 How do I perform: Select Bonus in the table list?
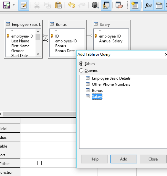click(97, 91)
